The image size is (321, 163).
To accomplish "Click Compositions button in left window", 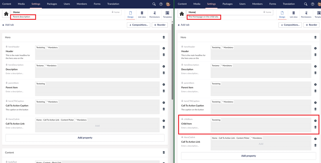I will [x=138, y=25].
